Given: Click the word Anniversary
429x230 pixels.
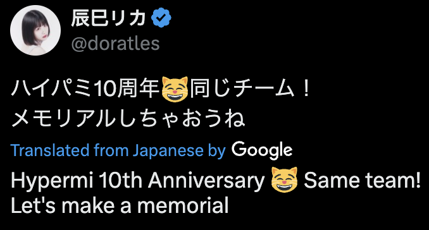Looking at the screenshot, I should tap(206, 181).
